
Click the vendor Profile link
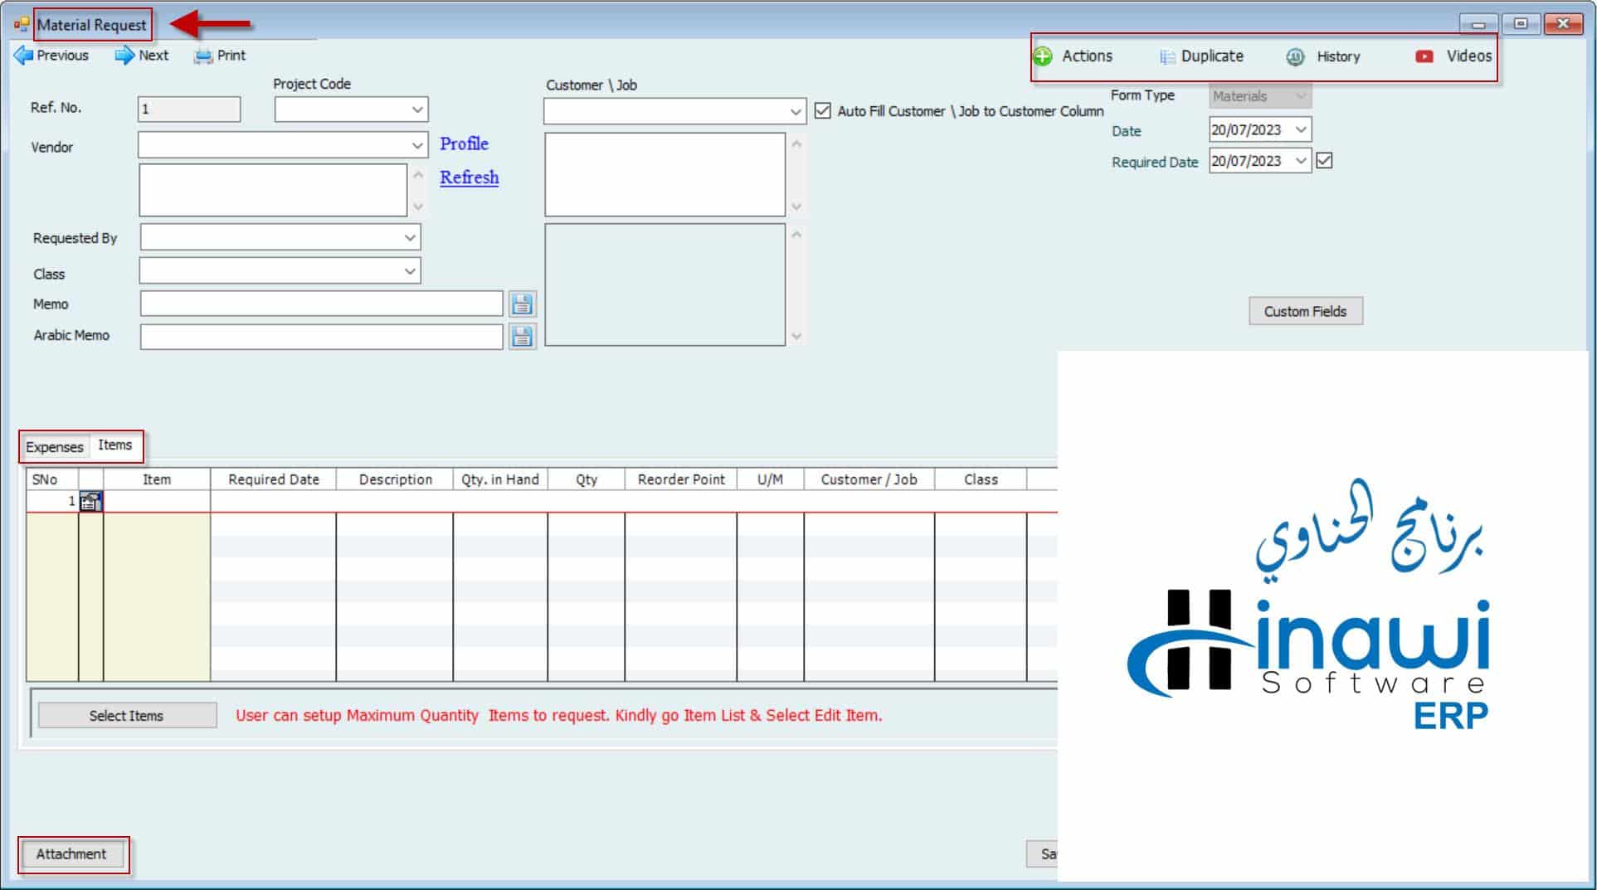464,143
